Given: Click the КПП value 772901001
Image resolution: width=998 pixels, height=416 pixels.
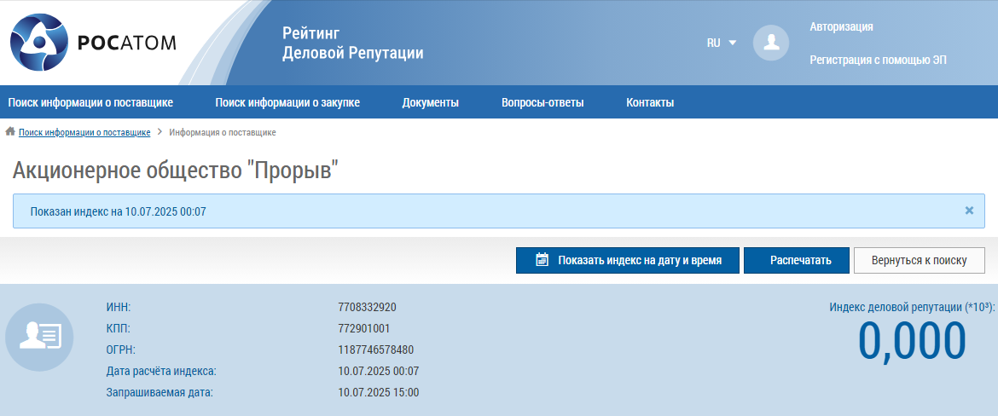Looking at the screenshot, I should pos(364,328).
